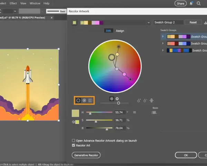Click the Generative Recolor button
207x166 pixels.
click(x=86, y=155)
